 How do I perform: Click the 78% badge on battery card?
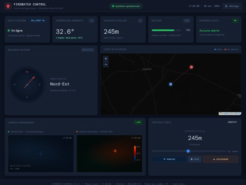coord(187,21)
